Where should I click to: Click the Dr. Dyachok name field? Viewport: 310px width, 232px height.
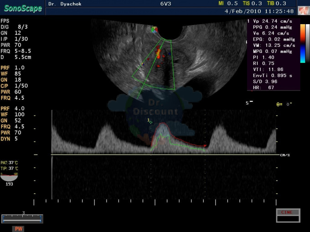65,4
